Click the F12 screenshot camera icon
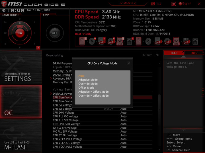The image size is (205, 153). coord(153,4)
